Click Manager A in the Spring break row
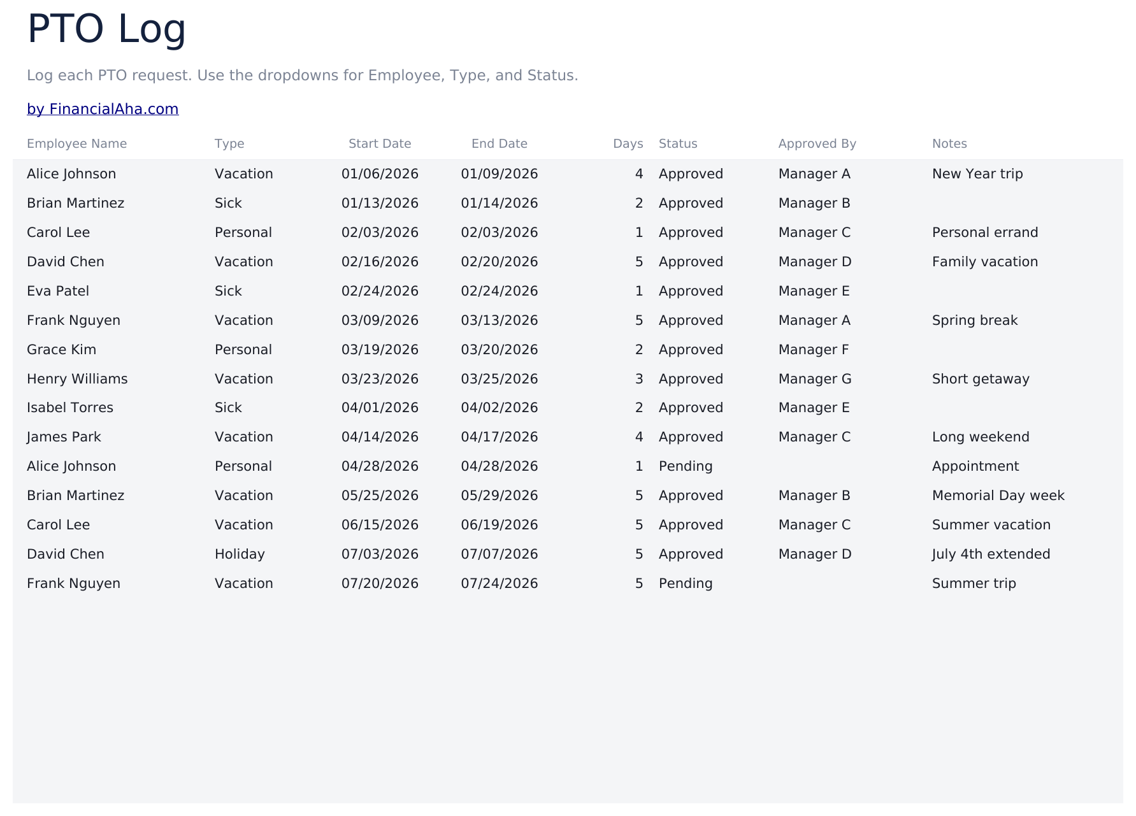Viewport: 1136px width, 816px height. (x=814, y=320)
